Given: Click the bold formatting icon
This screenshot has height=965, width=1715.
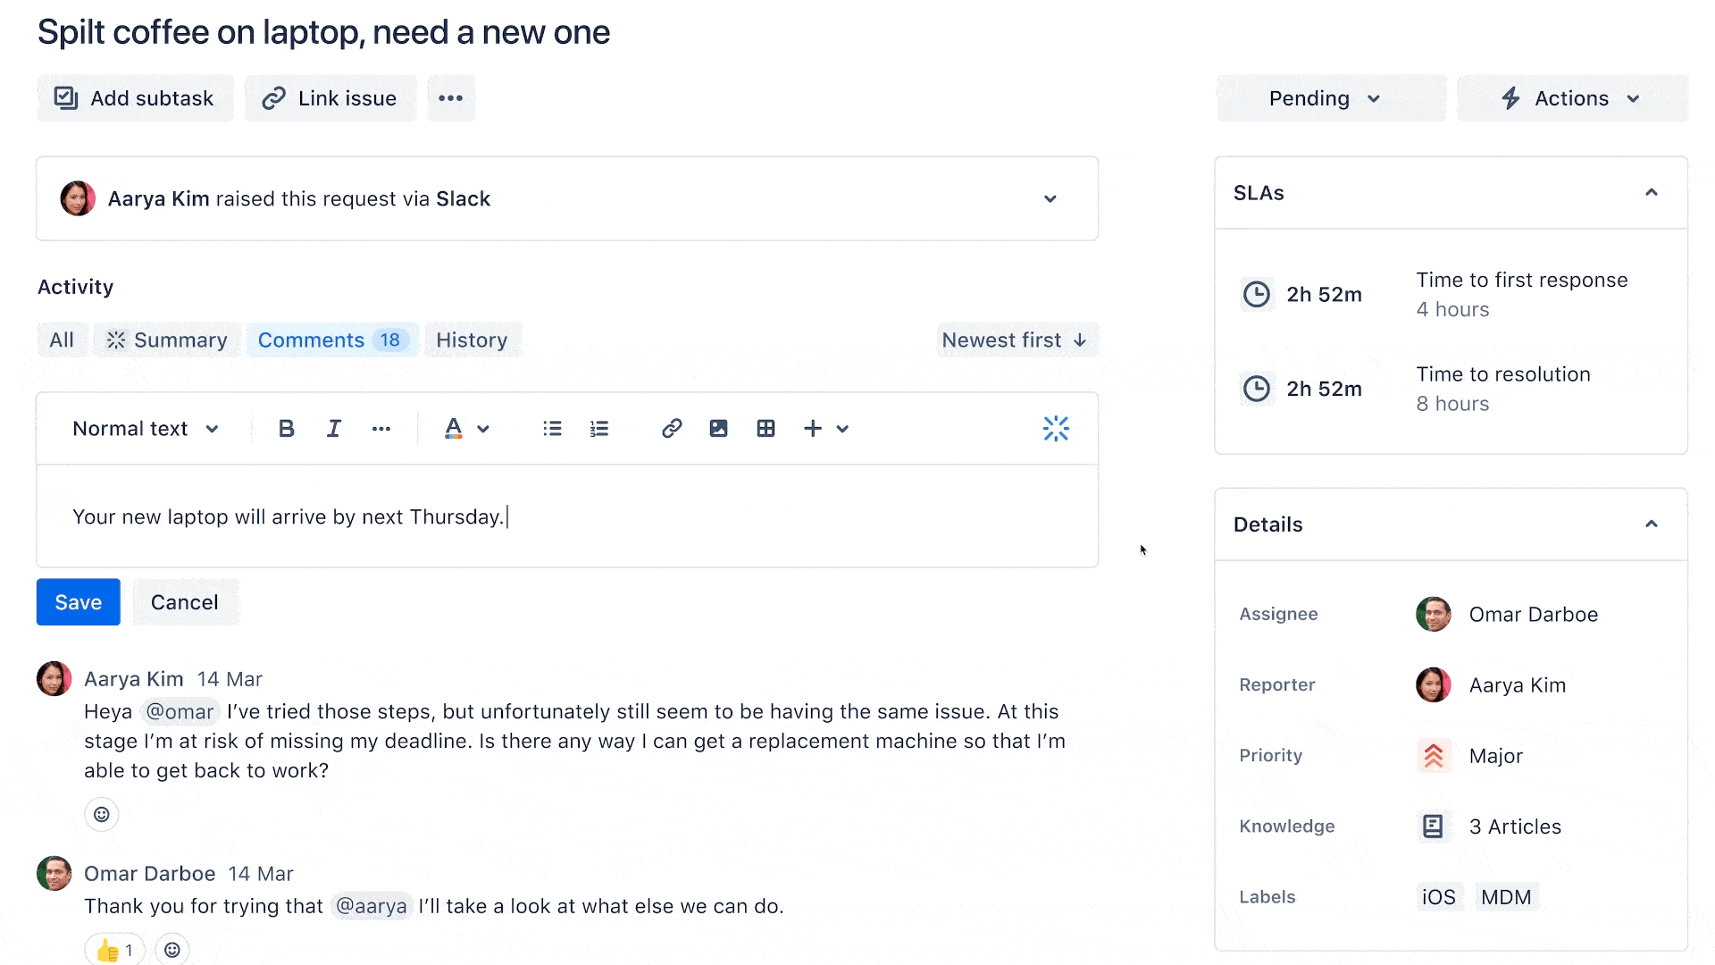Looking at the screenshot, I should pyautogui.click(x=285, y=428).
